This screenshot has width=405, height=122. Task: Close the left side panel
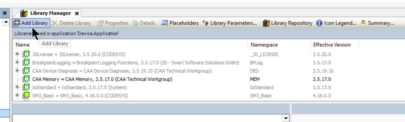pyautogui.click(x=5, y=13)
